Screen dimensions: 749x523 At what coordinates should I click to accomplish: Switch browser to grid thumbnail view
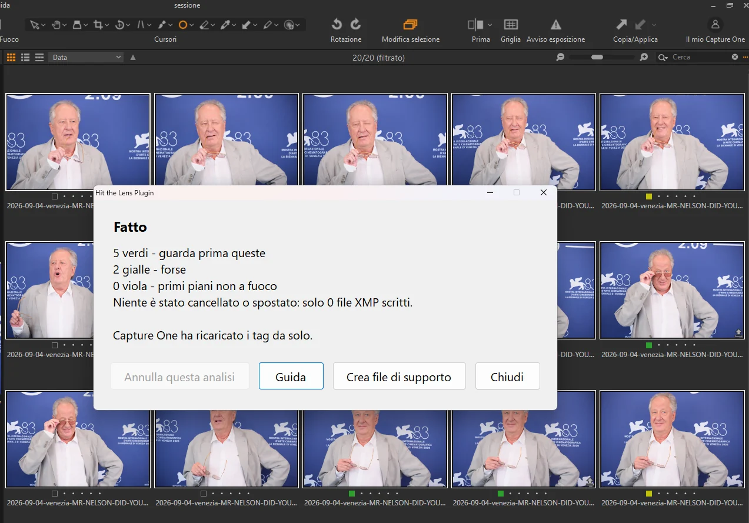(11, 57)
